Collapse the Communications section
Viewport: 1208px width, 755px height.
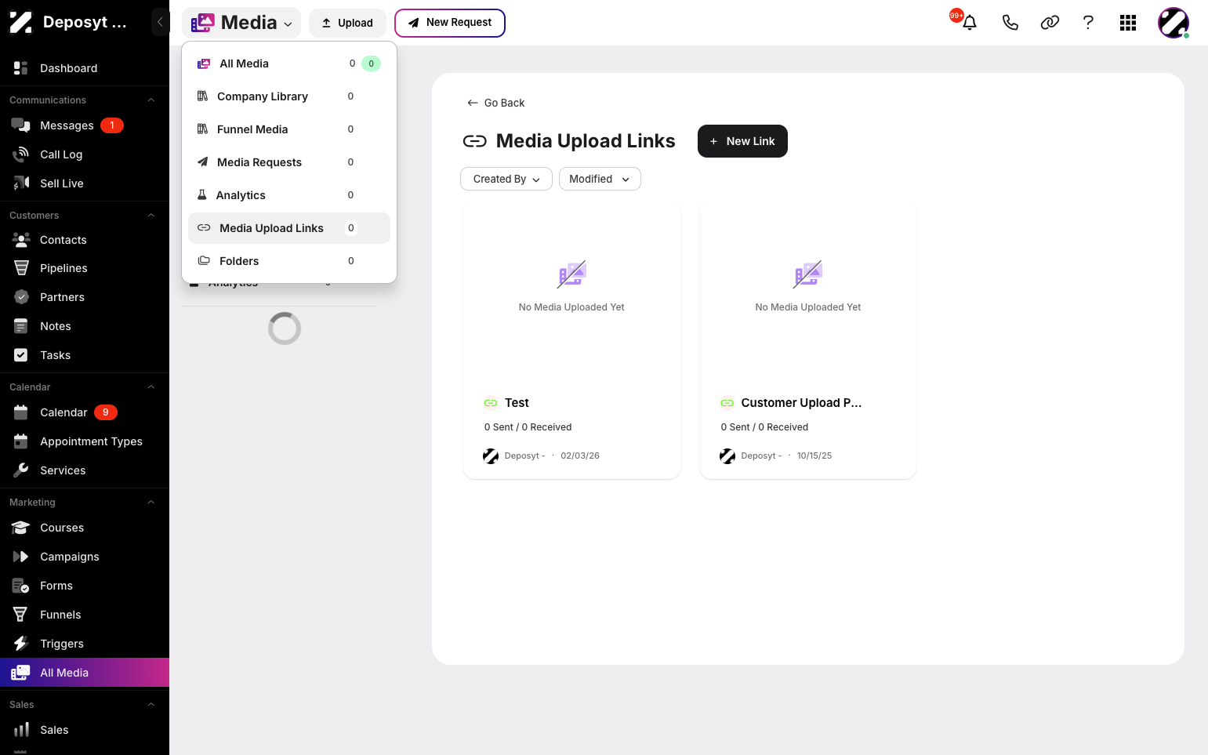(151, 100)
